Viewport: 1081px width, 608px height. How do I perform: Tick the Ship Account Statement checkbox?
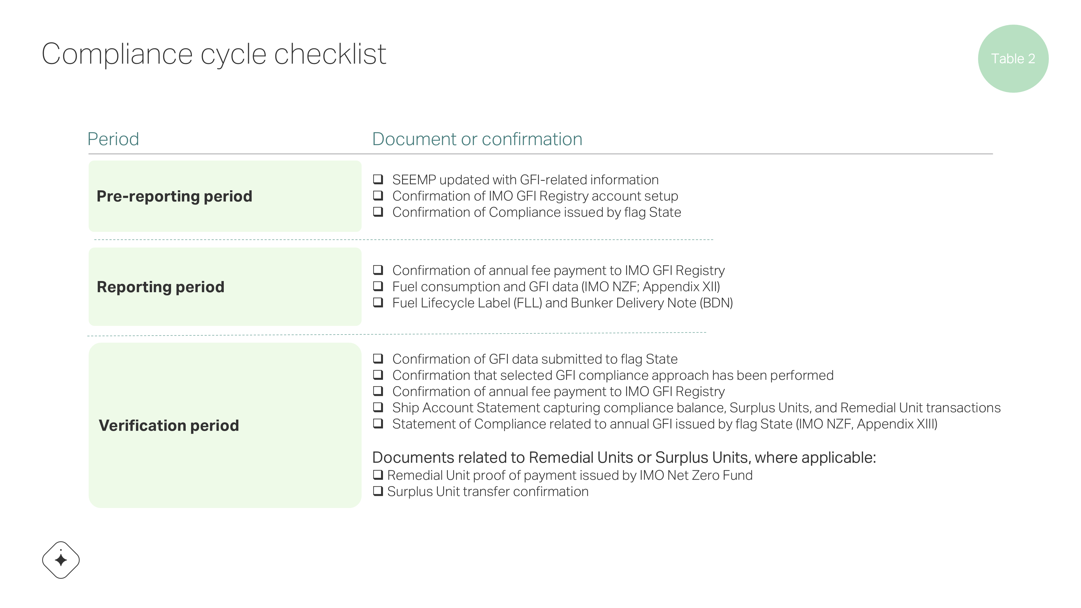coord(378,407)
